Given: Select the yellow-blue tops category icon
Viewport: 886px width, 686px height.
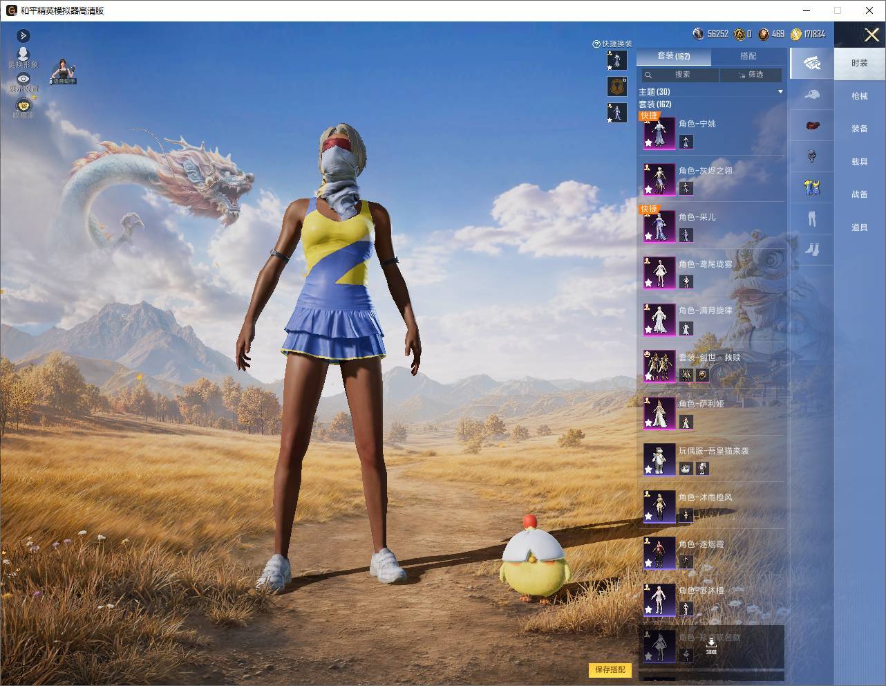Looking at the screenshot, I should [812, 186].
